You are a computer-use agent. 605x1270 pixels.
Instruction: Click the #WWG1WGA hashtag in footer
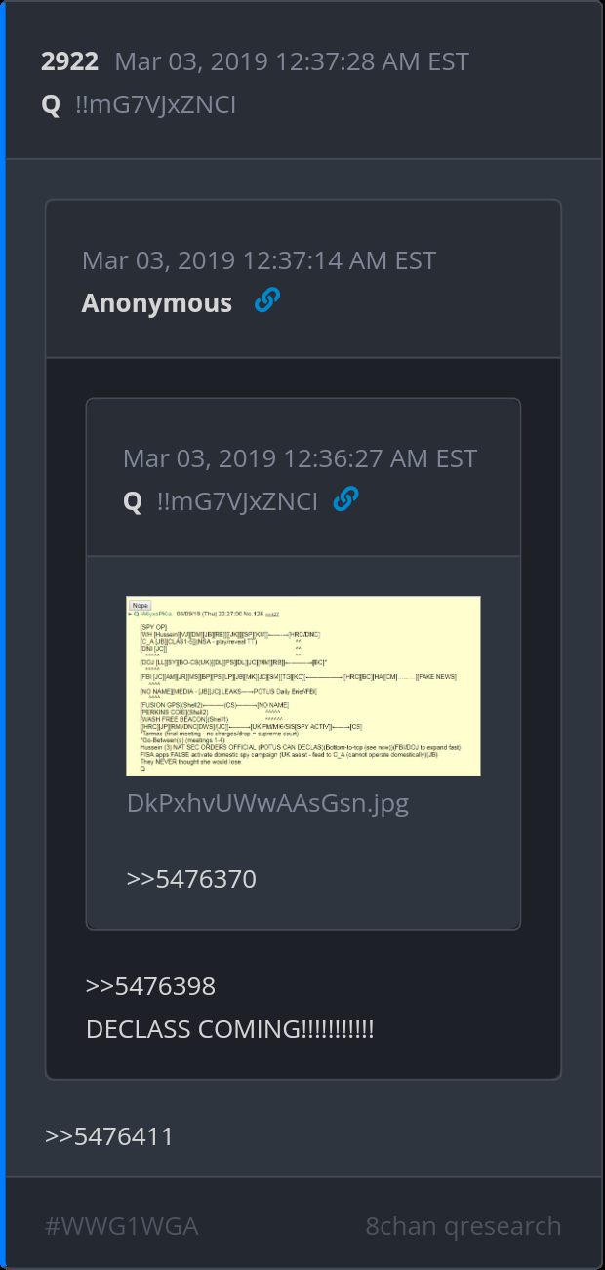coord(122,1226)
